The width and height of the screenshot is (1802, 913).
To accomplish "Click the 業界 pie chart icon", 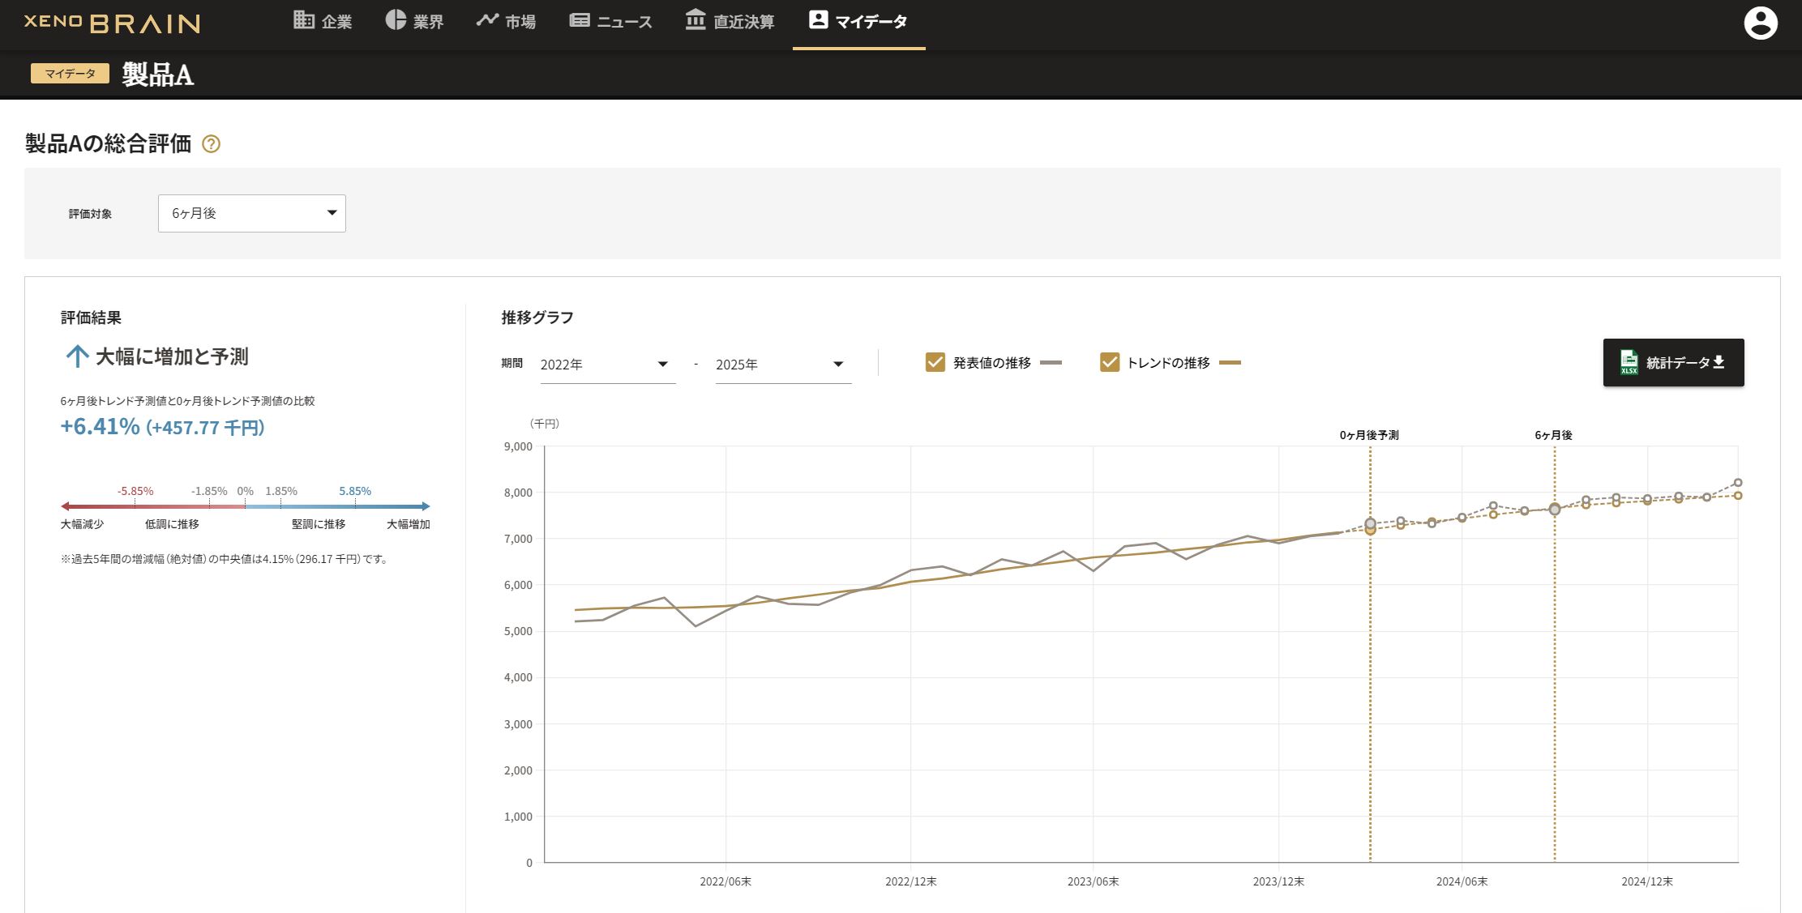I will click(x=396, y=20).
